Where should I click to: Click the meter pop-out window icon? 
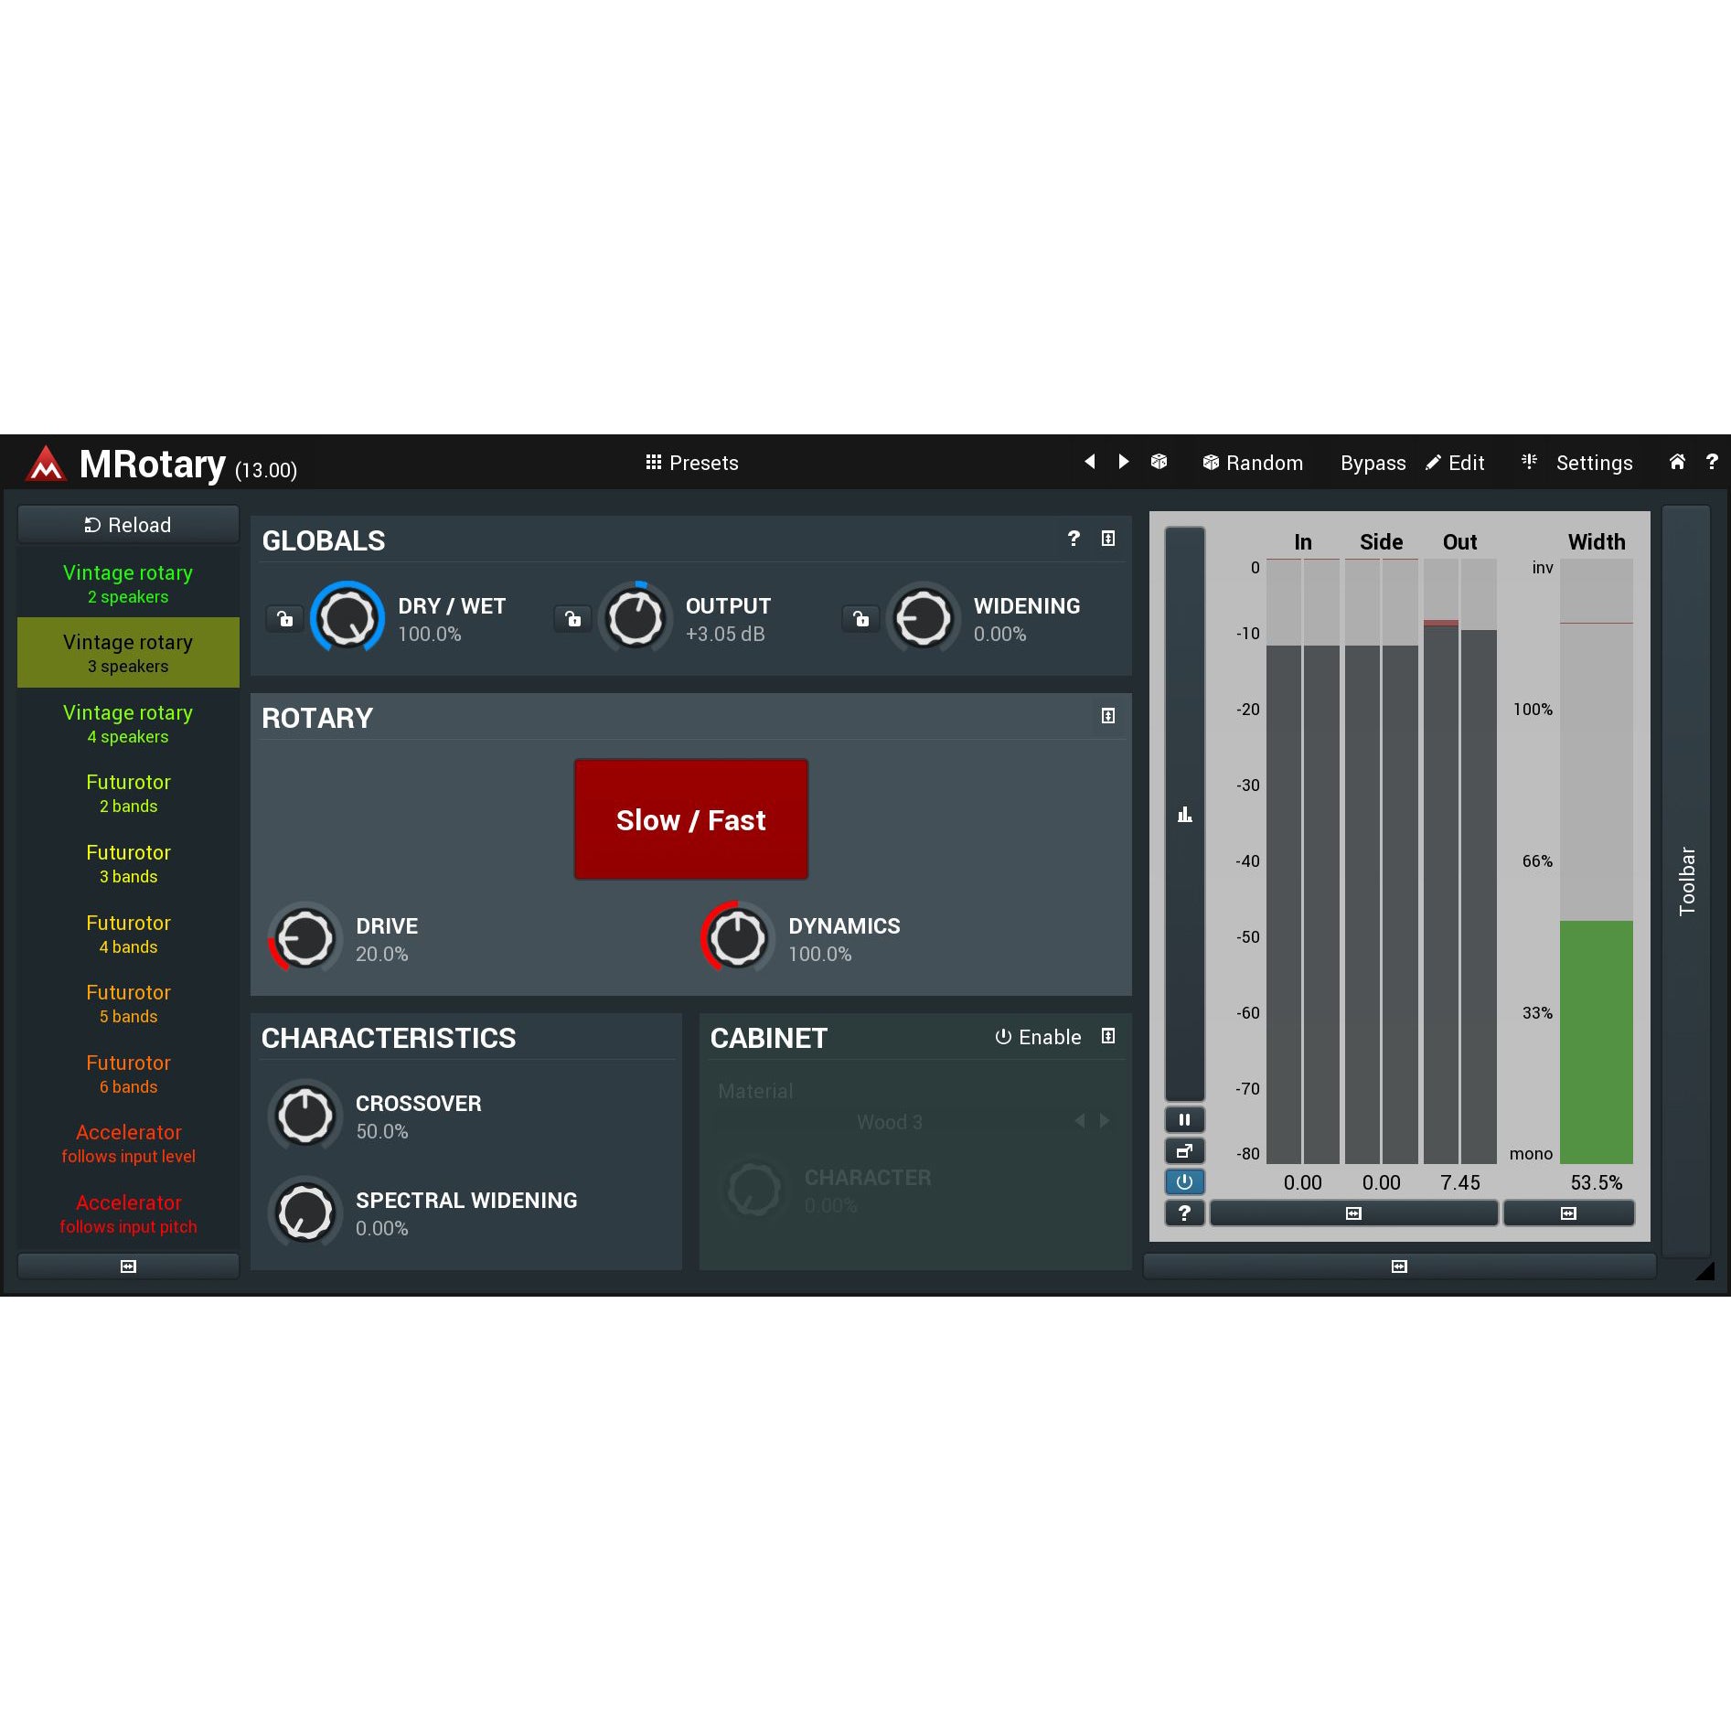click(x=1184, y=1151)
